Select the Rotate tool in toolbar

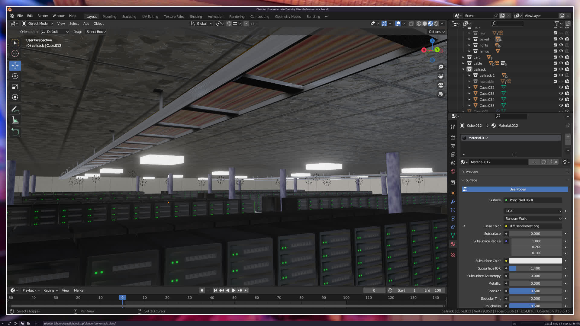15,76
